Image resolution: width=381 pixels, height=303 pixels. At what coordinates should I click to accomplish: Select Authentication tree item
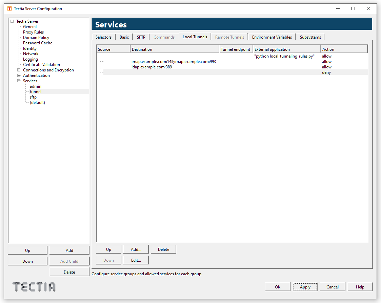tap(36, 75)
